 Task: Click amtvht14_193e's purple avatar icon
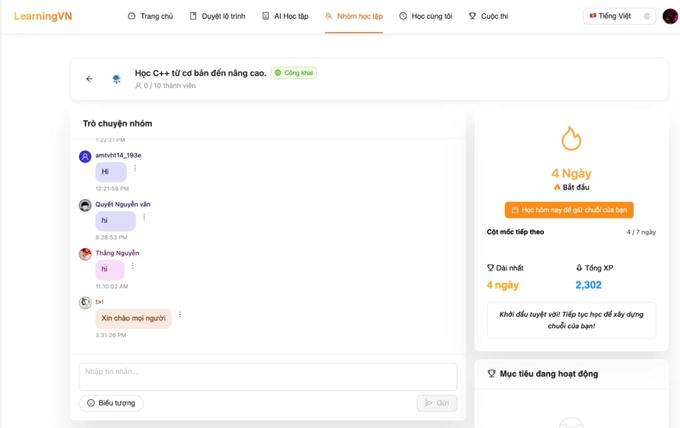pyautogui.click(x=85, y=157)
